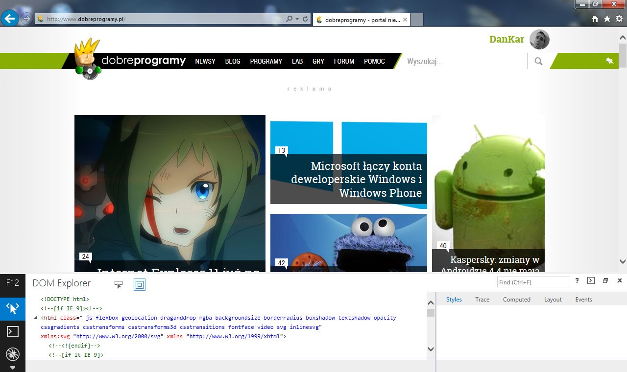627x372 pixels.
Task: Open a new tab button
Action: coord(417,20)
